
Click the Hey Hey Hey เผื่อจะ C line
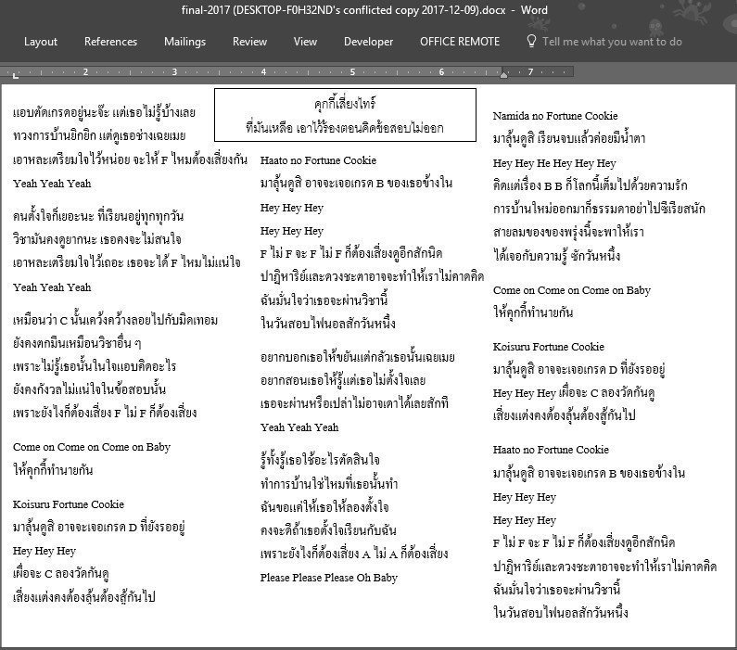[x=574, y=393]
